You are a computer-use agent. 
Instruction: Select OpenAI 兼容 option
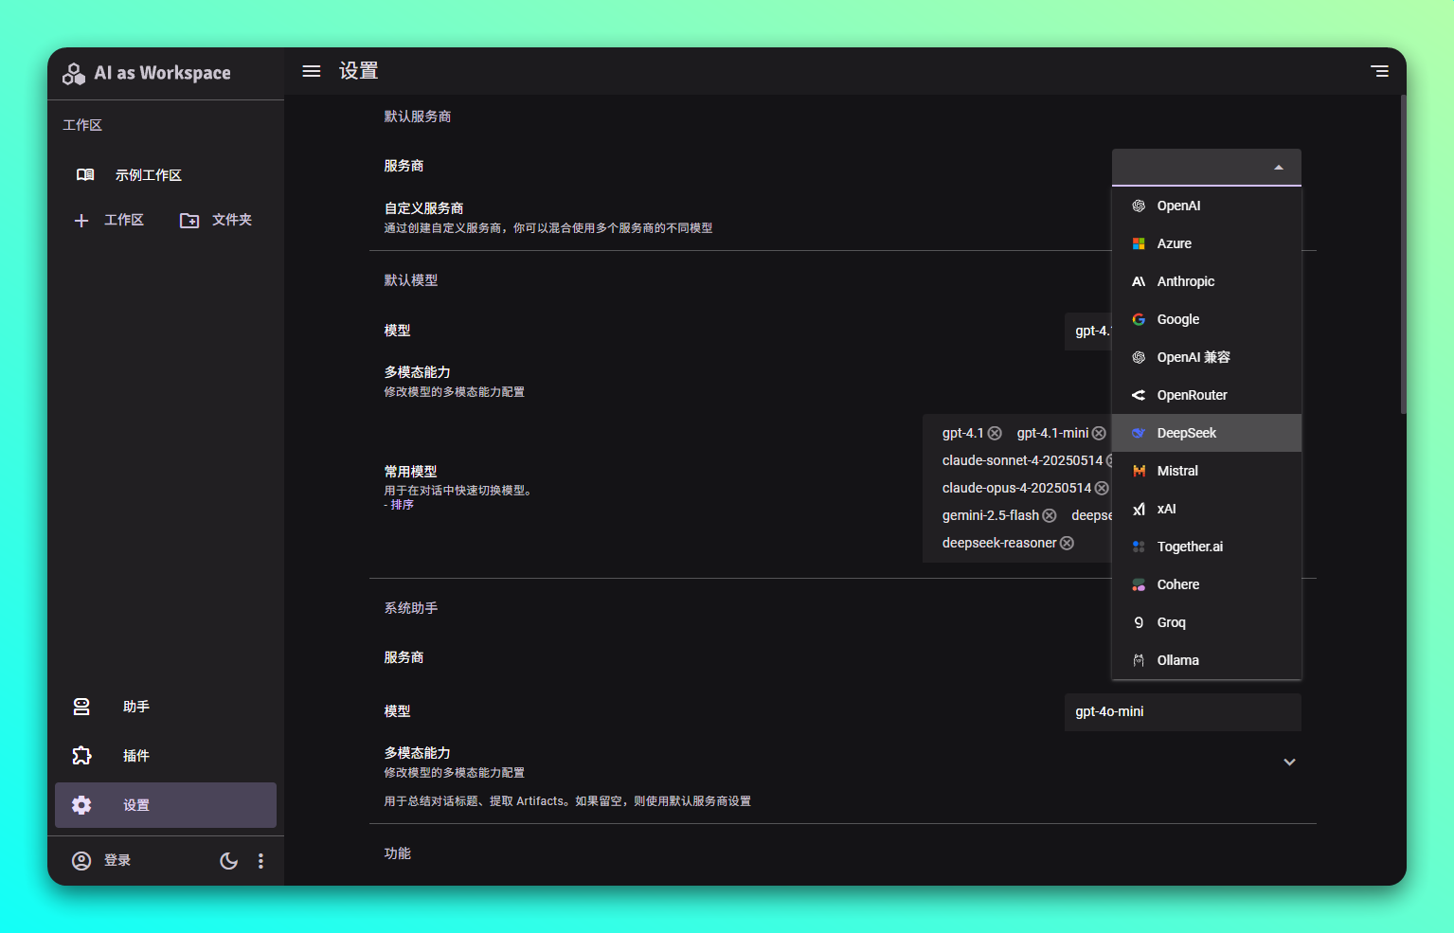1207,357
